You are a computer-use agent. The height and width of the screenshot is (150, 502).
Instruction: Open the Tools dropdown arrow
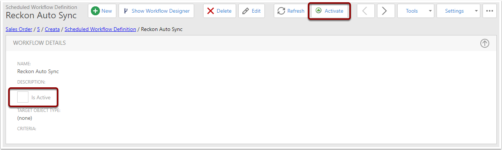coord(430,11)
